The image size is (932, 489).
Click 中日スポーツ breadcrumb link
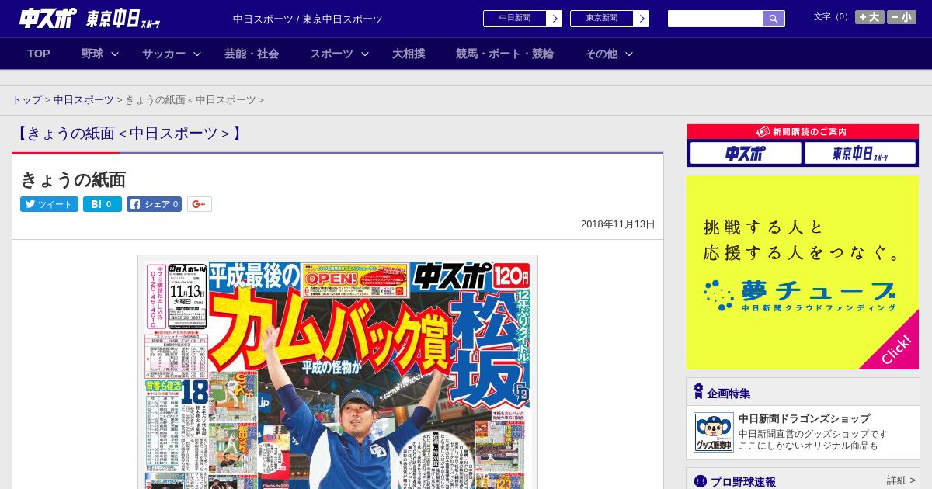[x=84, y=100]
